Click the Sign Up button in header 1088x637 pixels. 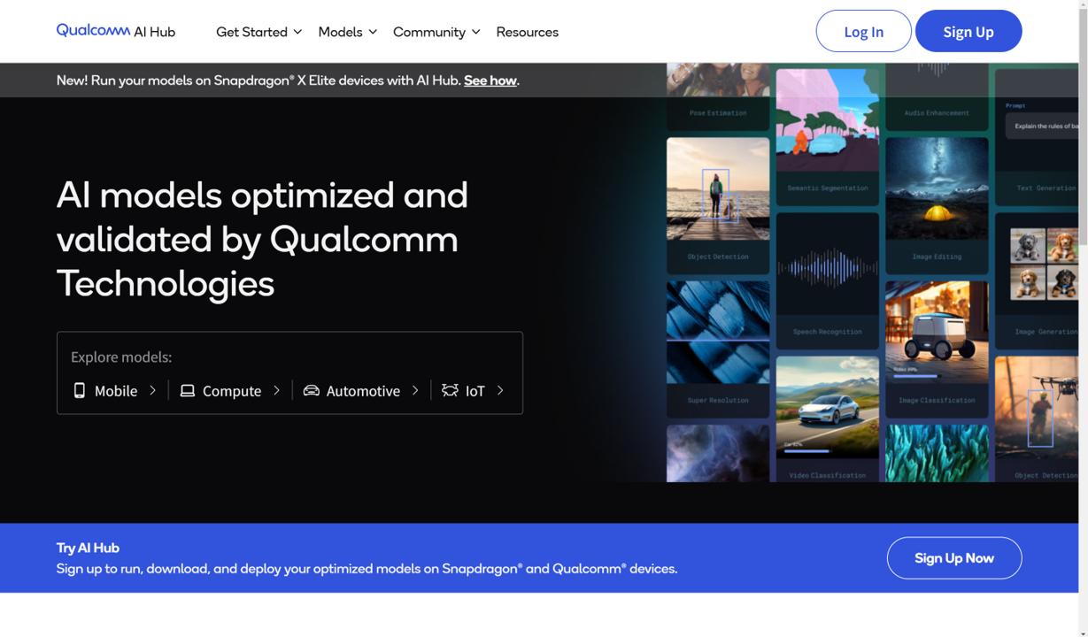pyautogui.click(x=968, y=31)
